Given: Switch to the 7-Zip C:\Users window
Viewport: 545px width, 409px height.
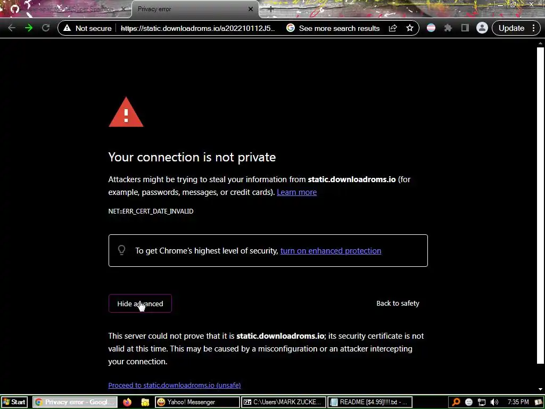Looking at the screenshot, I should click(x=283, y=402).
